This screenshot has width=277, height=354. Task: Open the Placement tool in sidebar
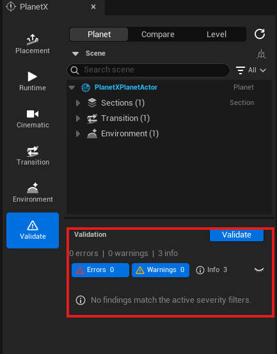coord(33,44)
